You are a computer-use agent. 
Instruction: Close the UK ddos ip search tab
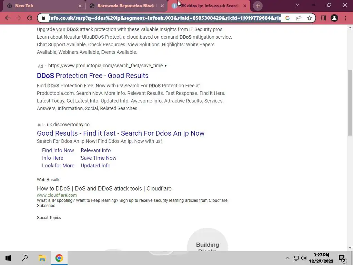tap(245, 6)
